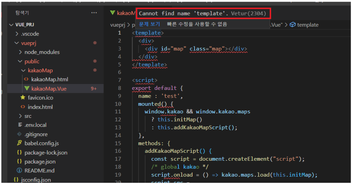Image resolution: width=353 pixels, height=185 pixels.
Task: Open package.json file
Action: [40, 162]
